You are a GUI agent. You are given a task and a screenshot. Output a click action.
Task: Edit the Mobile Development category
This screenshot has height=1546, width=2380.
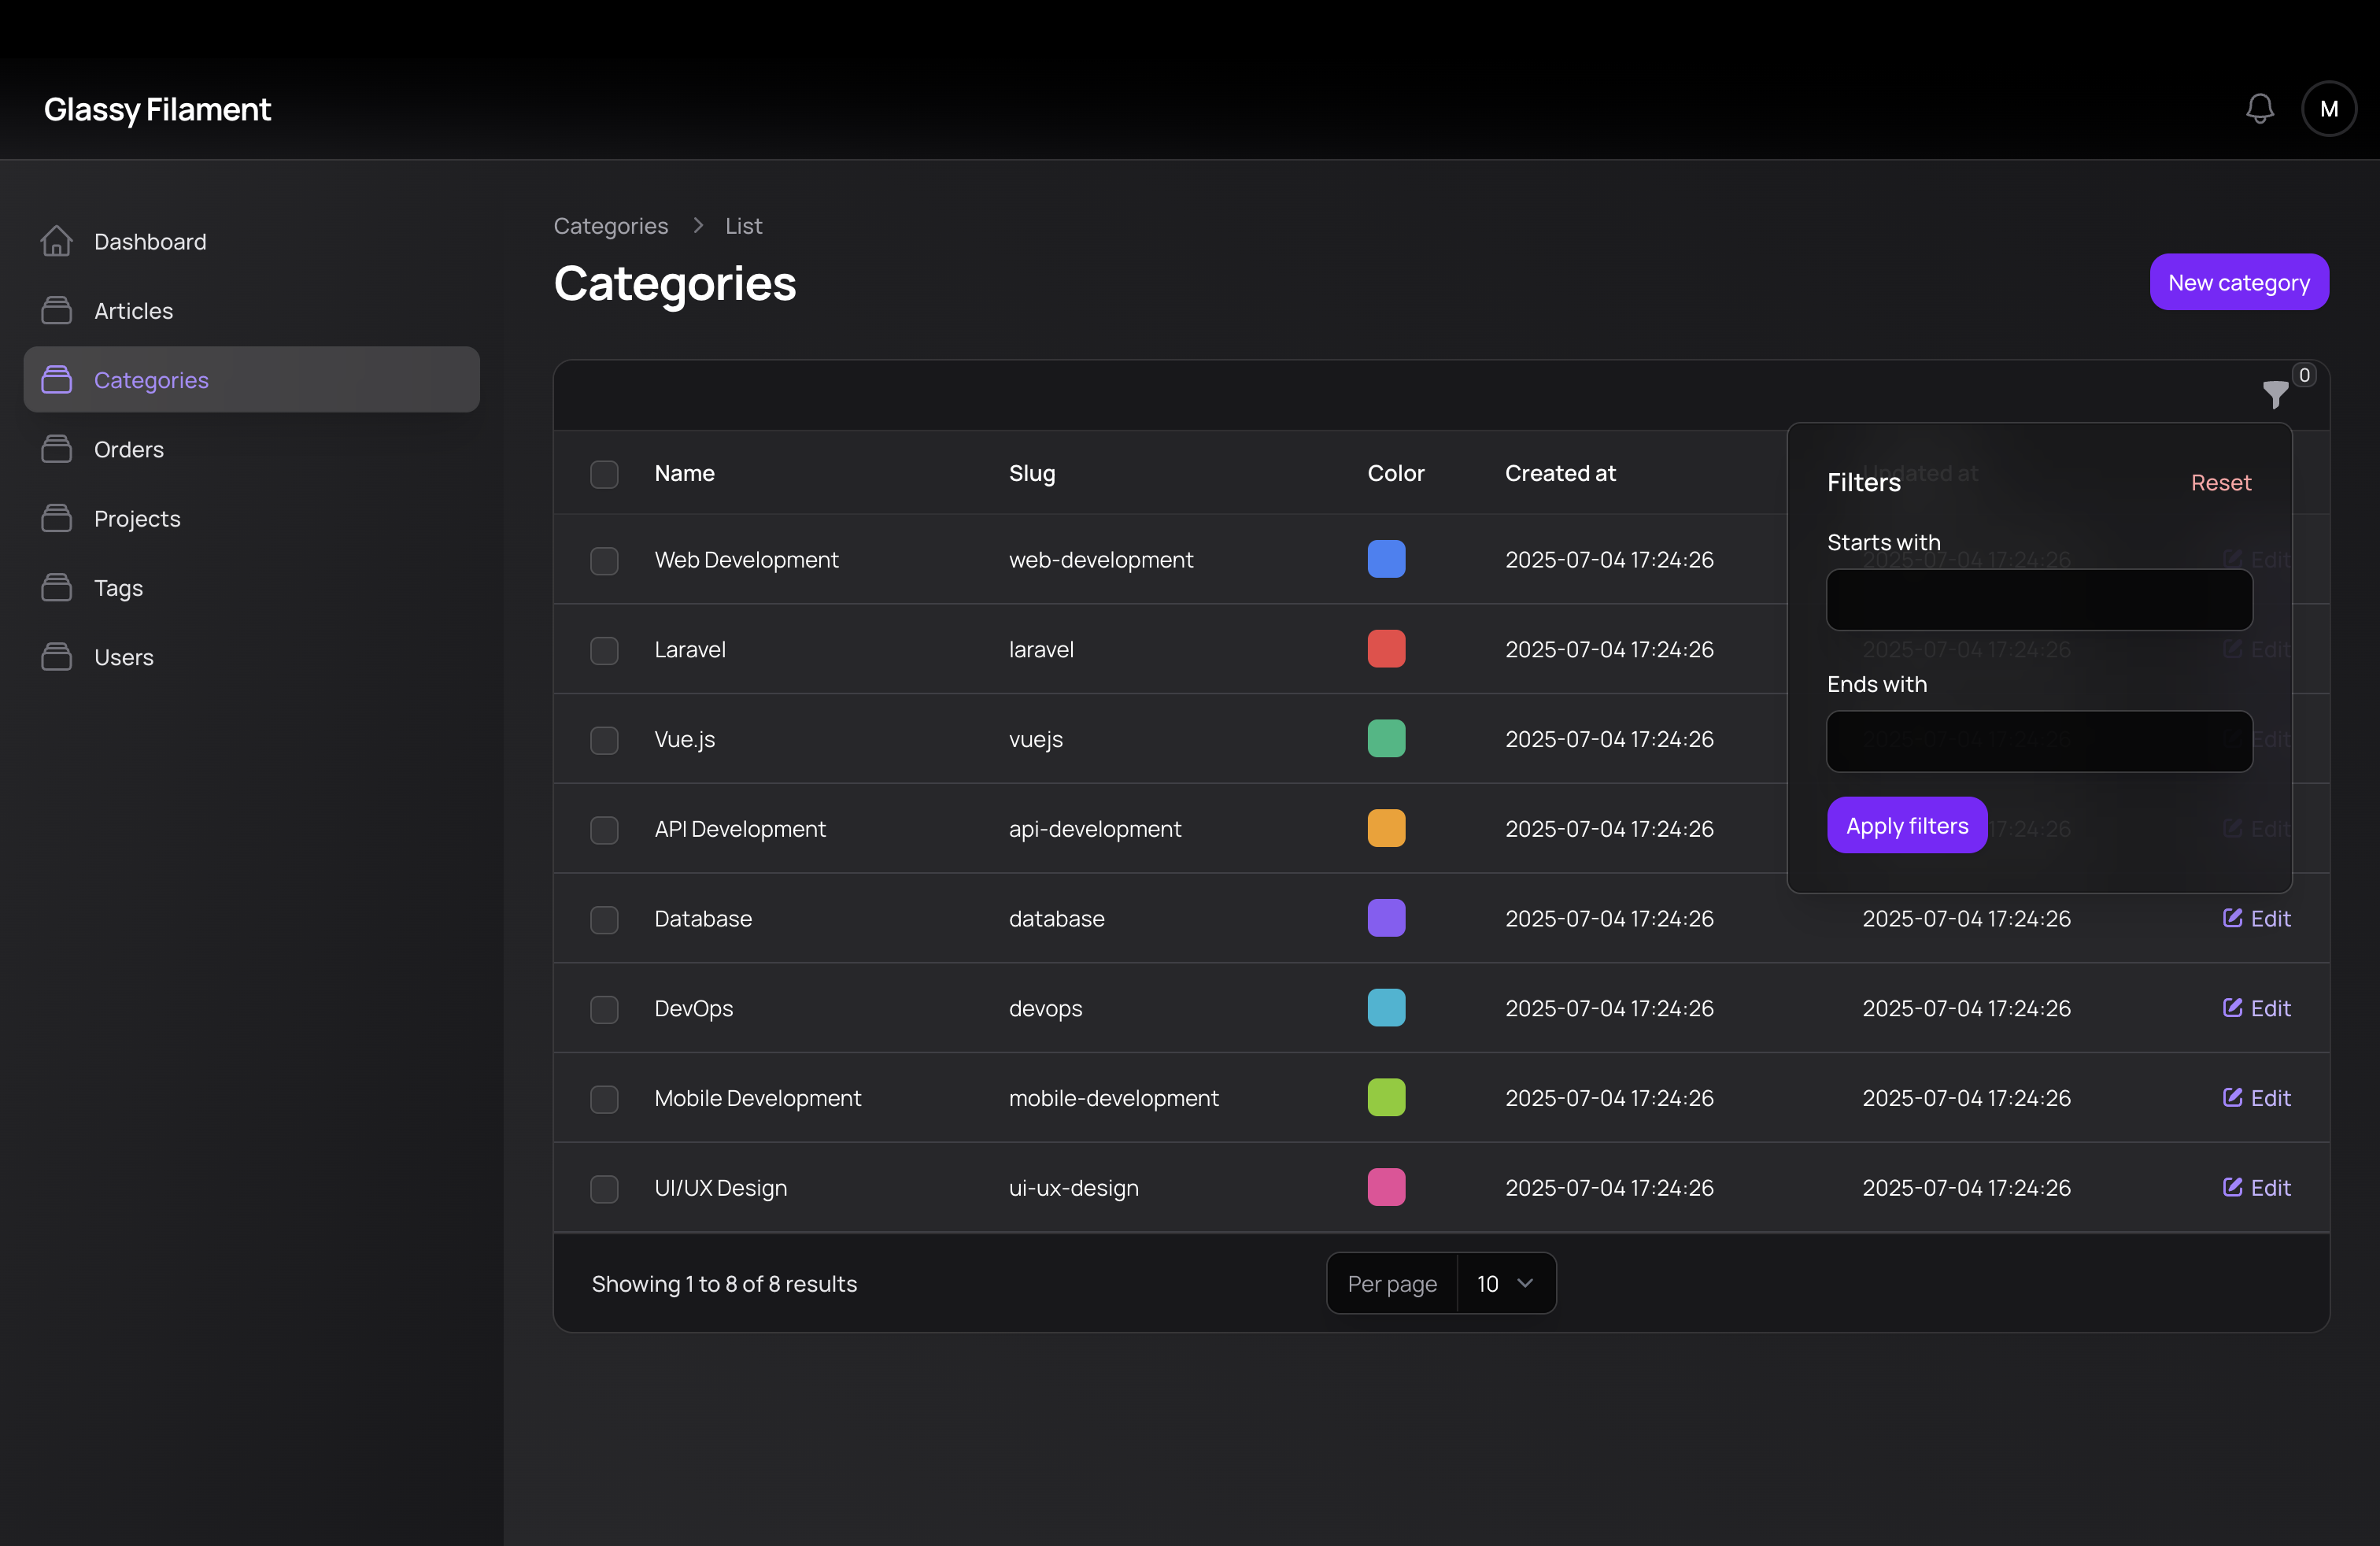pos(2257,1097)
